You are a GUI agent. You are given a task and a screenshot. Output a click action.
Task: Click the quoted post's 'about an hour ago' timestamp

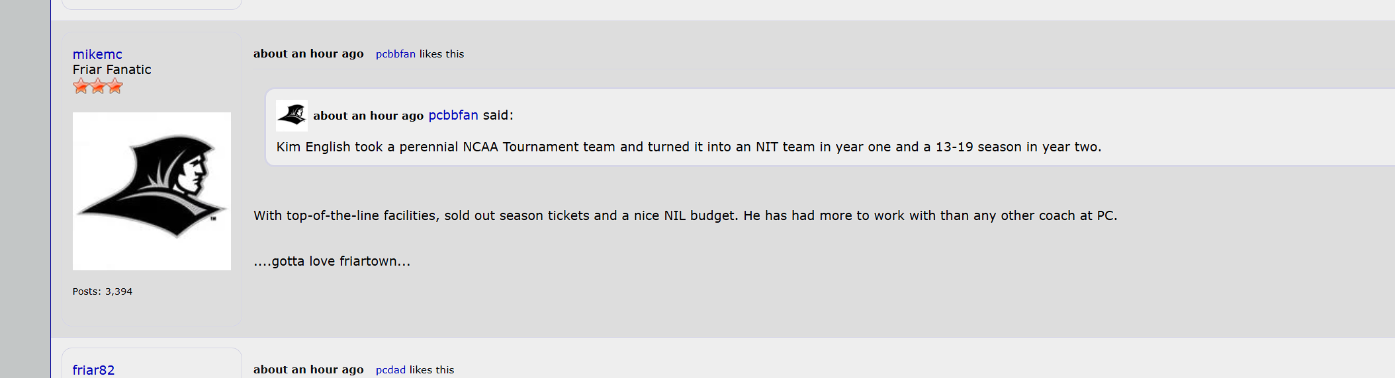[368, 116]
